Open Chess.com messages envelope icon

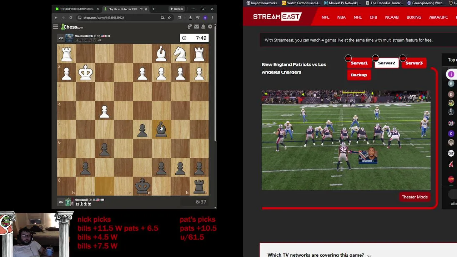click(196, 27)
